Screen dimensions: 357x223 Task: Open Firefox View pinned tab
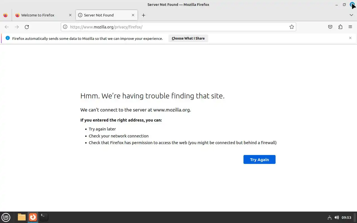click(x=6, y=15)
